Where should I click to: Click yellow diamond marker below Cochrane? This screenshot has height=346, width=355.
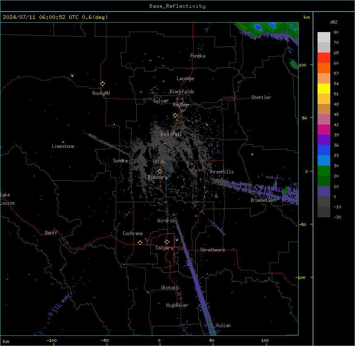point(140,242)
